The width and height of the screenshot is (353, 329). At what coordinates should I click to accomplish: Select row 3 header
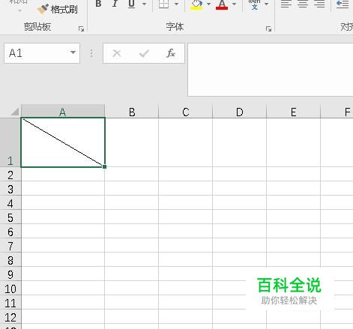(x=10, y=189)
